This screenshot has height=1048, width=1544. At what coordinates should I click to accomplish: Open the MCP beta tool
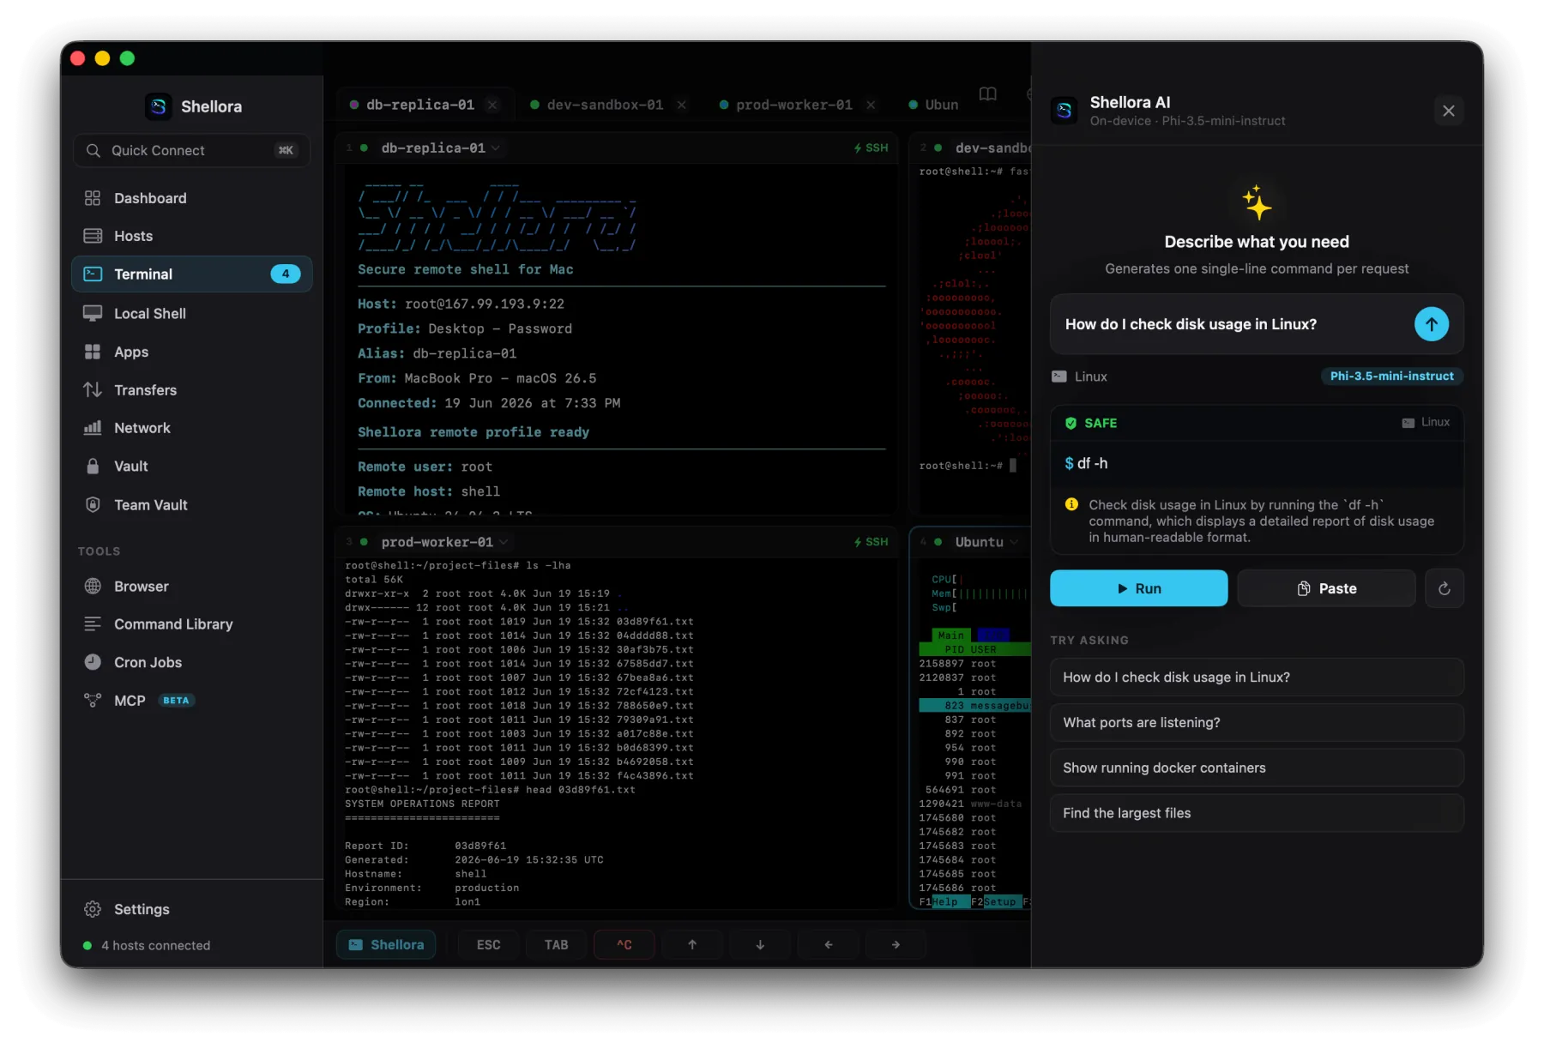click(191, 701)
